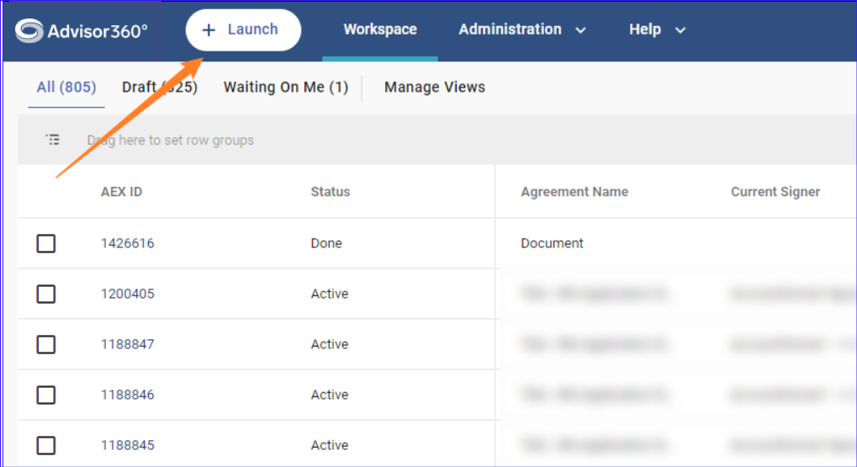857x467 pixels.
Task: Expand the Administration chevron arrow
Action: pyautogui.click(x=580, y=30)
